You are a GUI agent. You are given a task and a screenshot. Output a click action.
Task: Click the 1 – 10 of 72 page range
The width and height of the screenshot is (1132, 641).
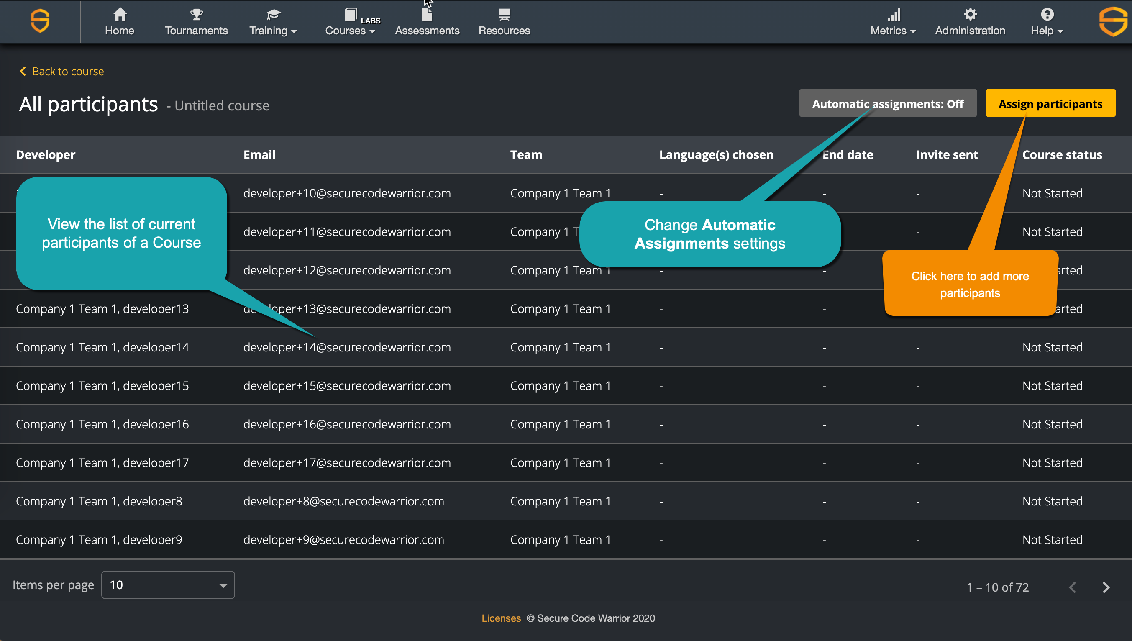tap(997, 587)
